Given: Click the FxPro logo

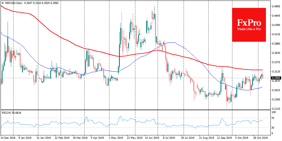Looking at the screenshot, I should click(249, 23).
